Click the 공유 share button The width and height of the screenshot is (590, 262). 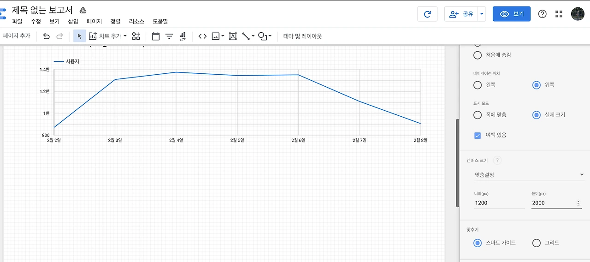pyautogui.click(x=461, y=14)
